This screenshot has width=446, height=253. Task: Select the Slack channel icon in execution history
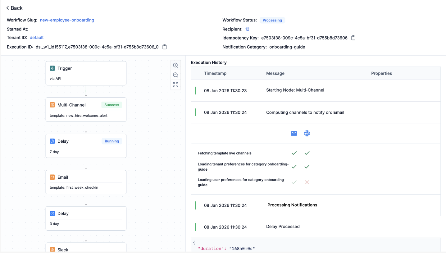[307, 133]
